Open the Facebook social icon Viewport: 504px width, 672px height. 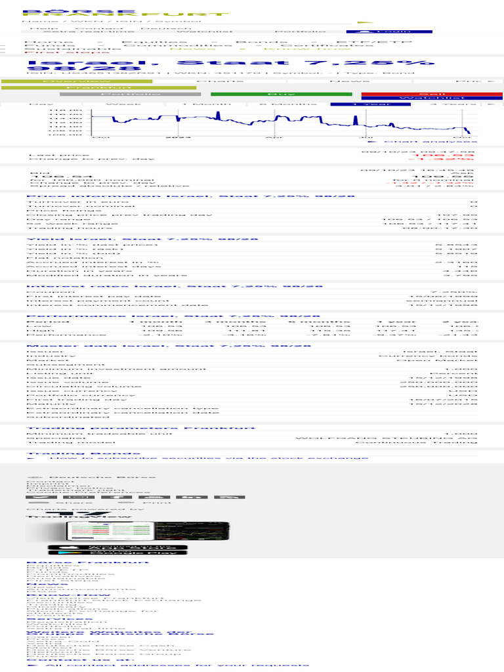tap(117, 497)
